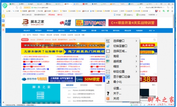
Task: Expand the 其它 dropdown in the blue nav bar
Action: (152, 31)
